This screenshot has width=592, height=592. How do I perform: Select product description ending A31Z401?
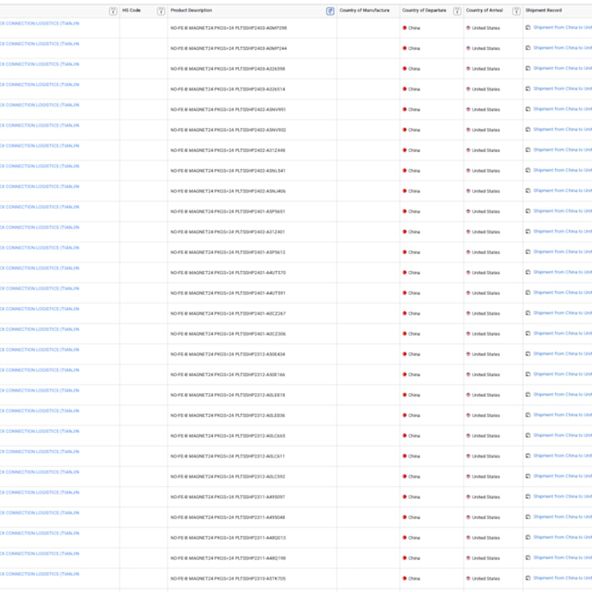[x=227, y=232]
